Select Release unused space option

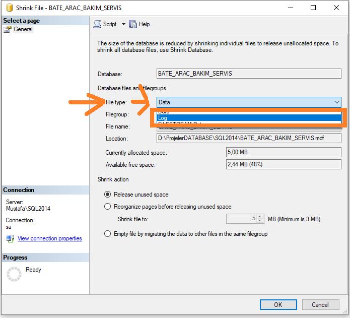(x=107, y=195)
